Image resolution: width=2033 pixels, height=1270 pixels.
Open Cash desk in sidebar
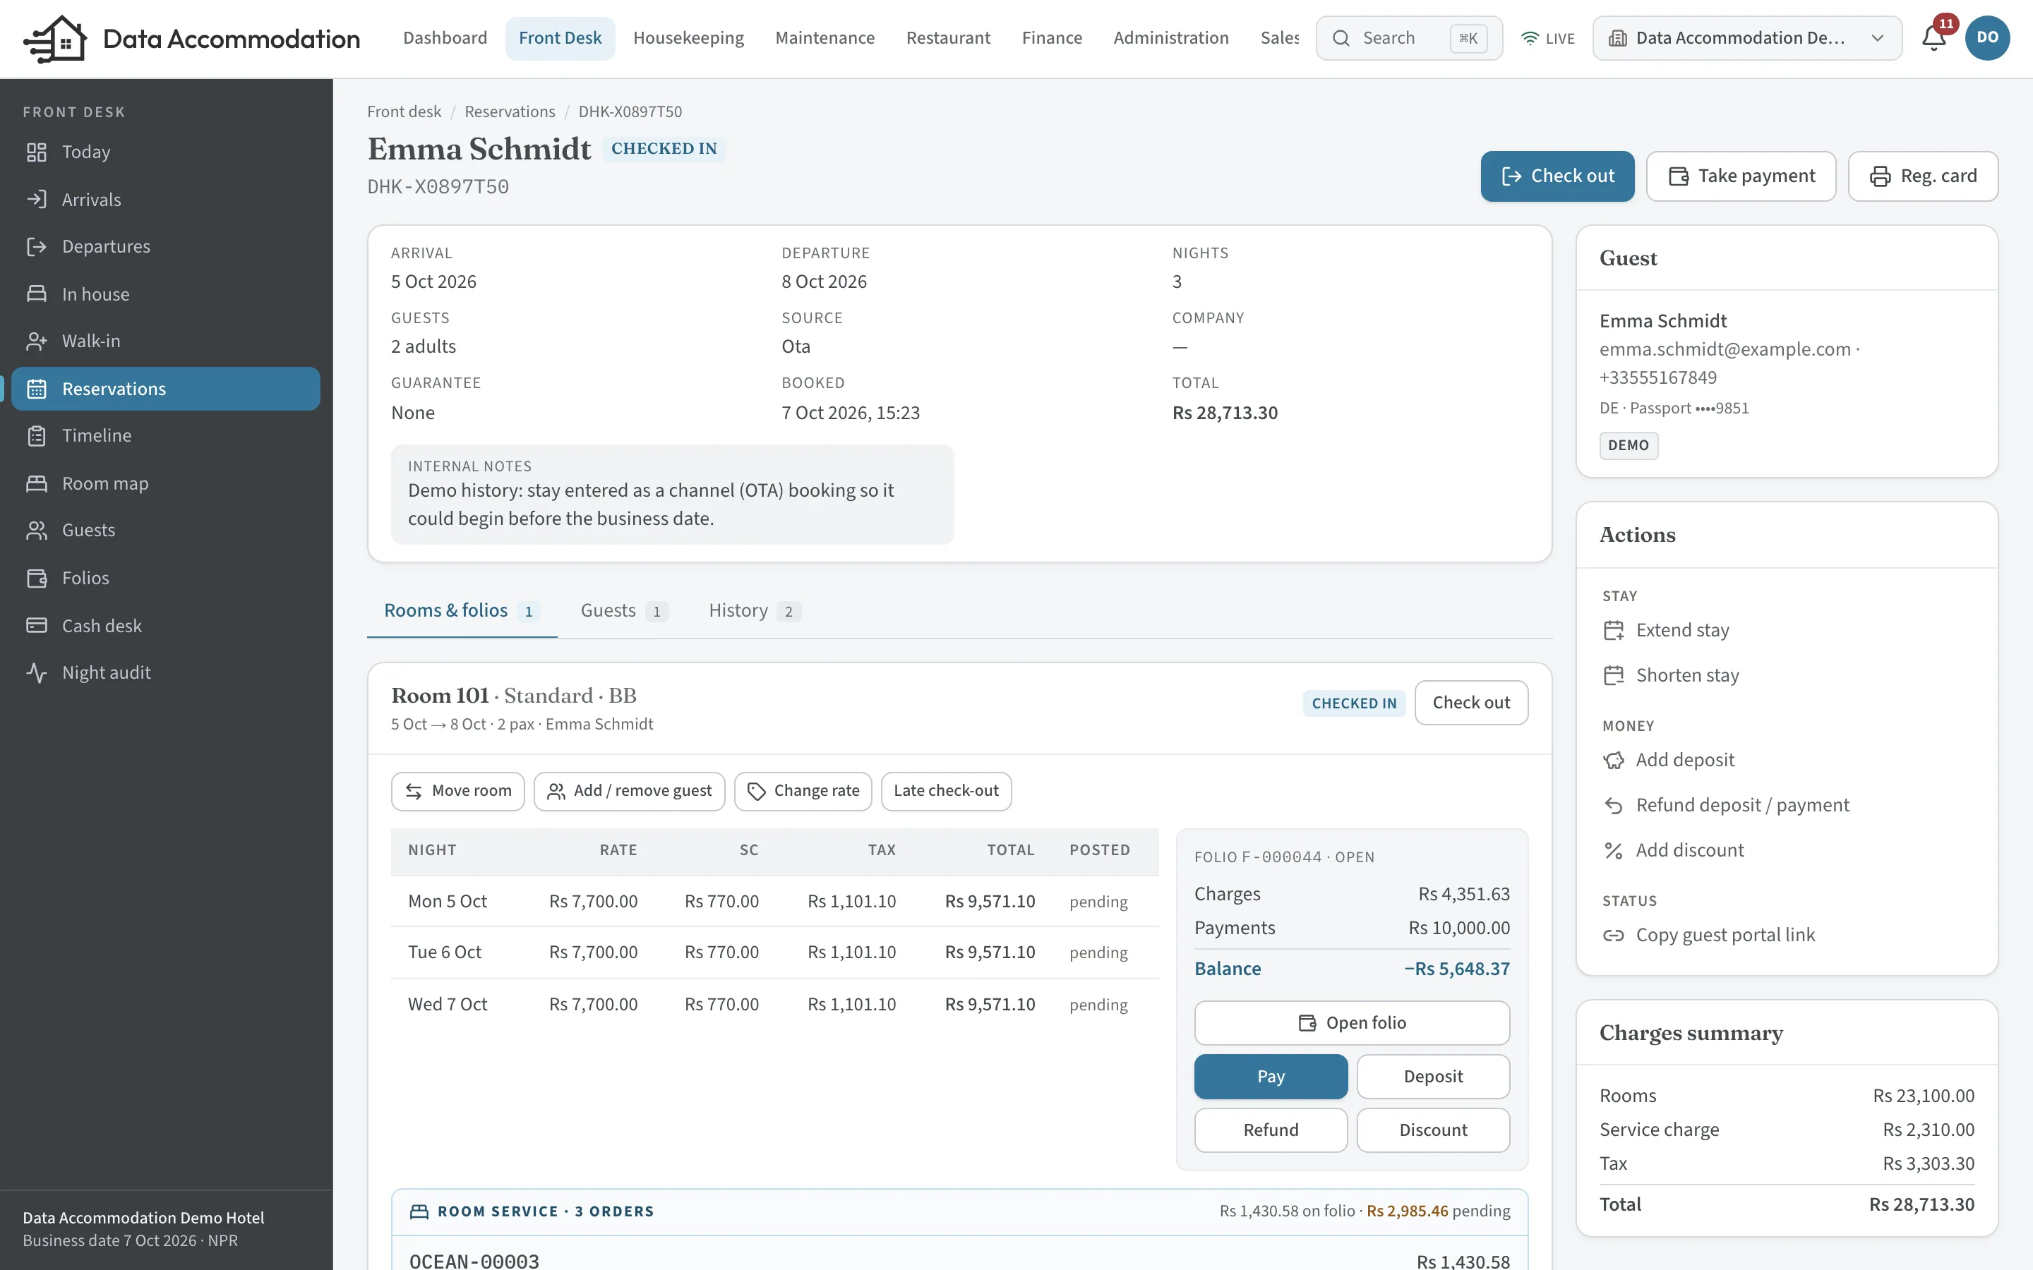[165, 626]
